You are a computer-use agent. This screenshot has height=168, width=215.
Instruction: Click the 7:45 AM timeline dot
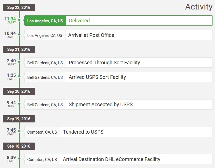[19, 131]
